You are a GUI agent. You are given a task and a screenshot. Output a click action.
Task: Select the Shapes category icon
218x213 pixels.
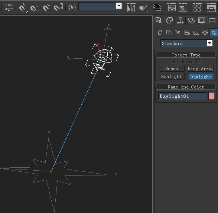point(169,33)
